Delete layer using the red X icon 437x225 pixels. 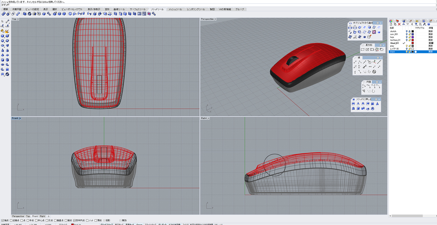[399, 24]
